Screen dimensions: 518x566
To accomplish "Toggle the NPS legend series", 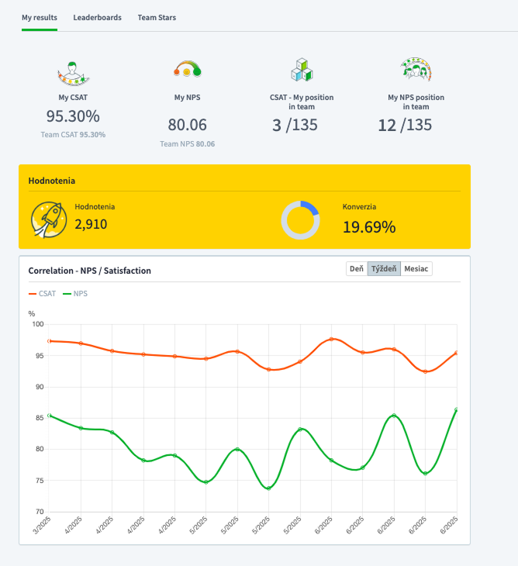I will coord(75,294).
